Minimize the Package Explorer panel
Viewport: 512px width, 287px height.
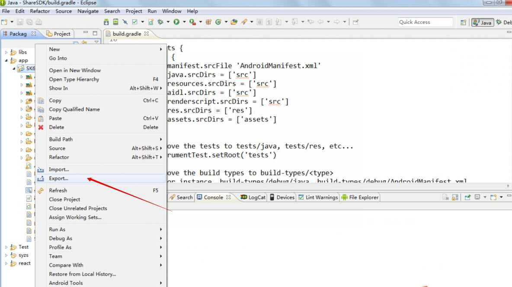[86, 33]
